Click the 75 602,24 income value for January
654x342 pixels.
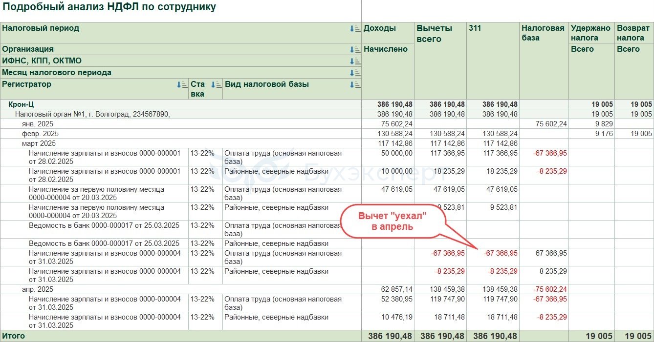click(x=396, y=124)
